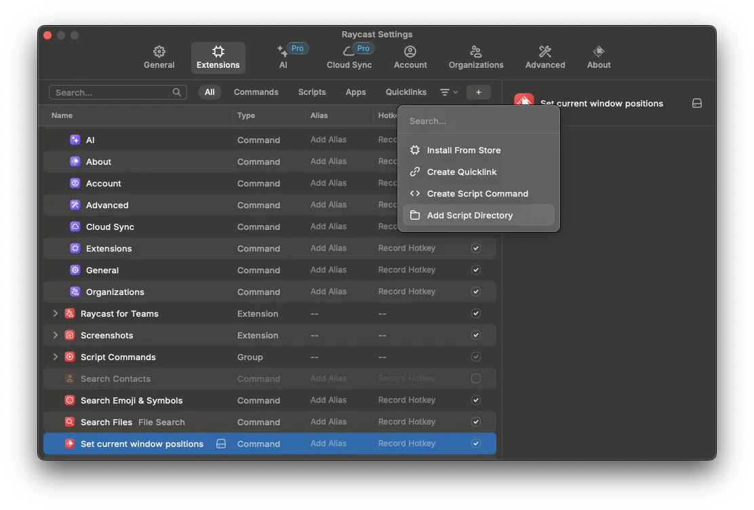Toggle Search Files enabled checkbox
Screen dimensions: 754x510
[475, 421]
